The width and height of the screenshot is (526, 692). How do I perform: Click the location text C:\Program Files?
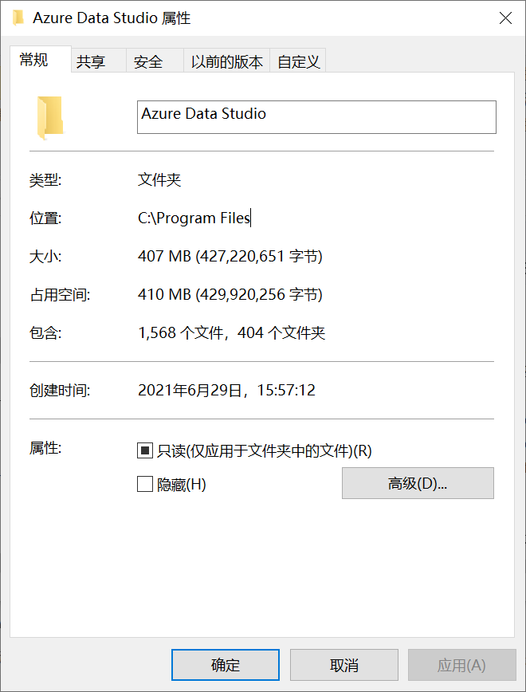coord(194,218)
